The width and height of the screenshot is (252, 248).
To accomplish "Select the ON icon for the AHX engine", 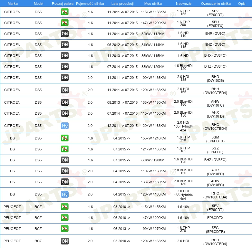I will (65, 113).
